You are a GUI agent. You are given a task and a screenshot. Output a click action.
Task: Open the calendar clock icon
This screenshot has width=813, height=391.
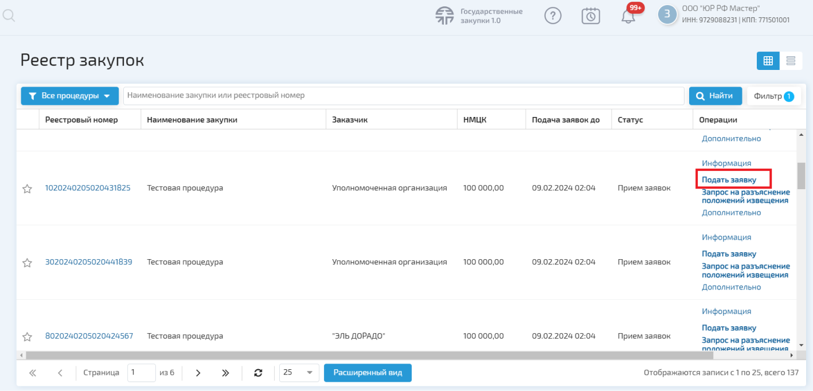591,16
